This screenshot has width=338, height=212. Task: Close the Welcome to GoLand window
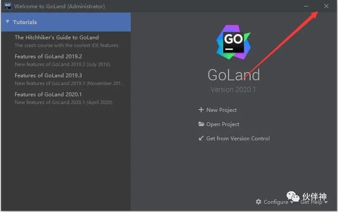(326, 6)
